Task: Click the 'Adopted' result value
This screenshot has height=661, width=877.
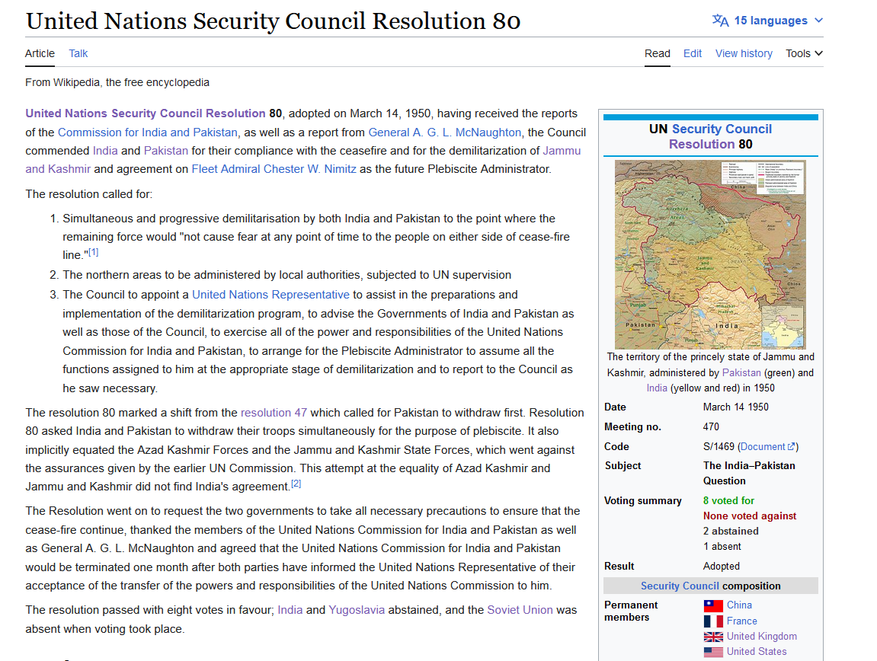Action: click(722, 567)
